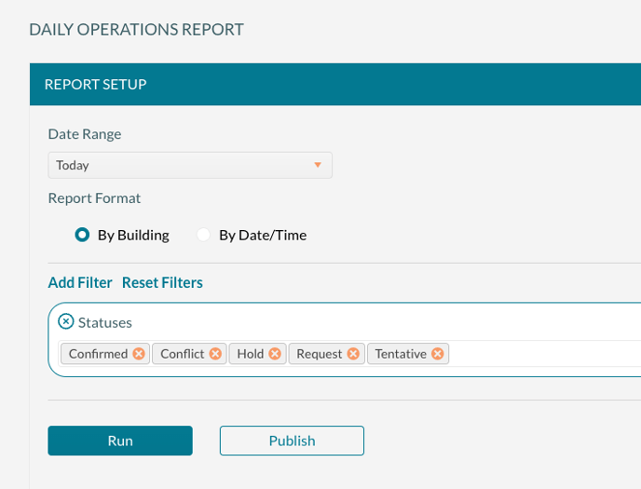Click the Tentative tag label
The height and width of the screenshot is (489, 641).
[401, 354]
